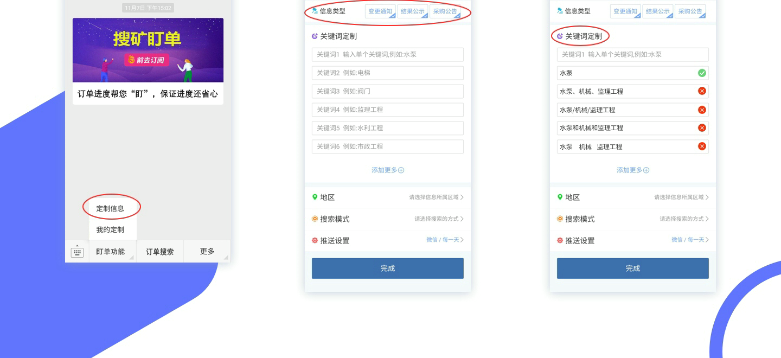Open 搜索模式 options in right form

(x=633, y=219)
